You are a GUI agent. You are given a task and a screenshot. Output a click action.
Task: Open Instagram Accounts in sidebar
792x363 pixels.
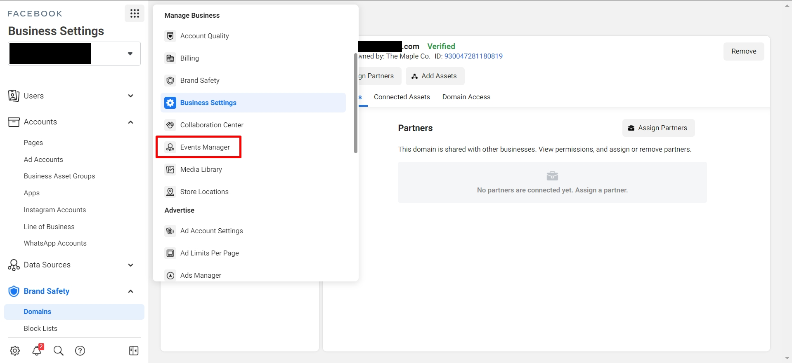pos(55,210)
